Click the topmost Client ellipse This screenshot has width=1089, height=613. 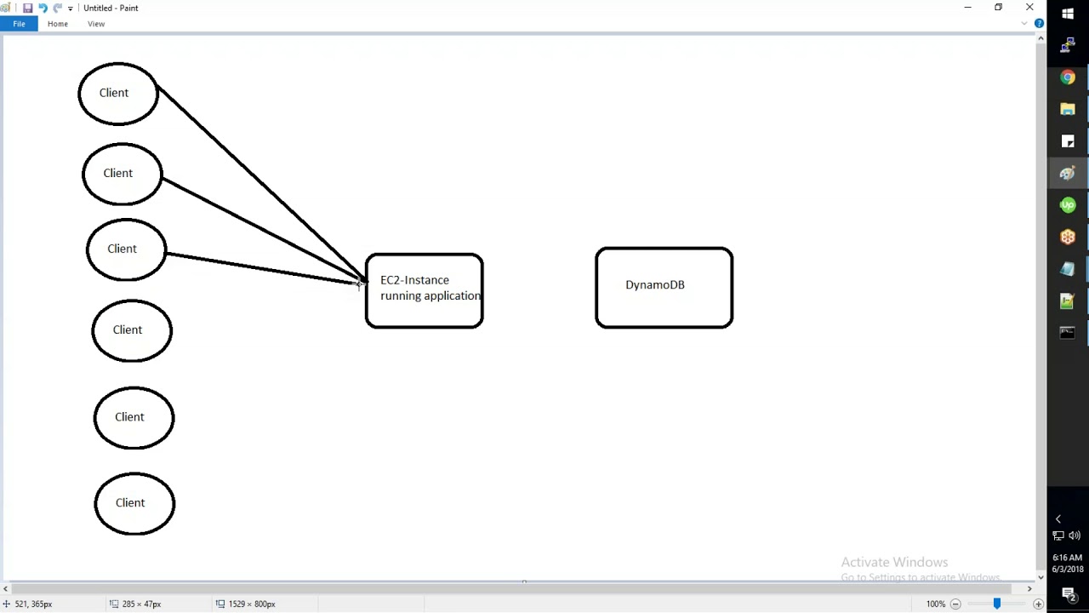(x=118, y=94)
